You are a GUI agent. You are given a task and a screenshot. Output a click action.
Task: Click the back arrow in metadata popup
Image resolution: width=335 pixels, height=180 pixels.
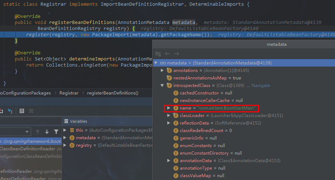point(167,54)
